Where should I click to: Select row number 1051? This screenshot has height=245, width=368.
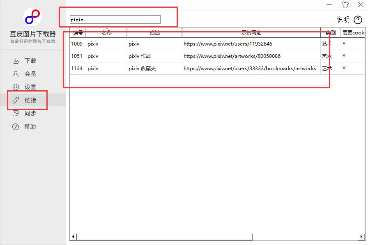(x=77, y=56)
